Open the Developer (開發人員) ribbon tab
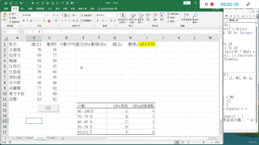Viewport: 259px width, 145px height. tap(83, 9)
